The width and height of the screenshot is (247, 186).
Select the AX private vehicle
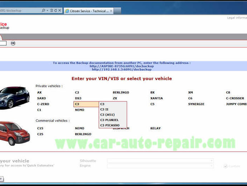39,92
